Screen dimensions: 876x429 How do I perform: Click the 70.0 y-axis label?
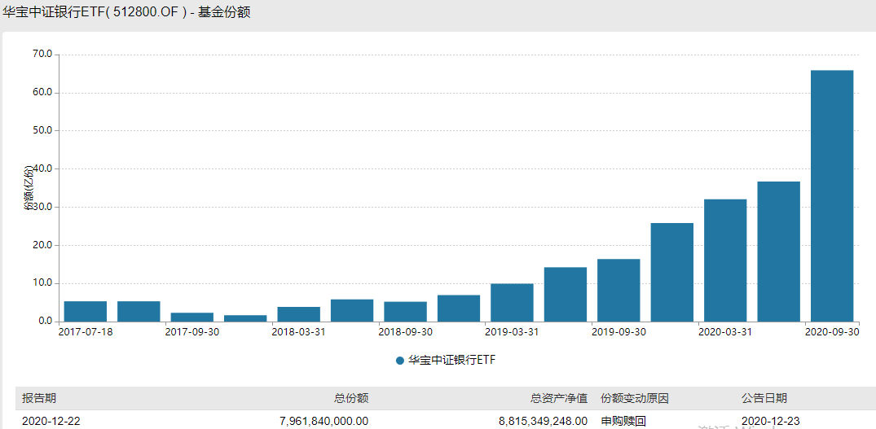pyautogui.click(x=43, y=54)
